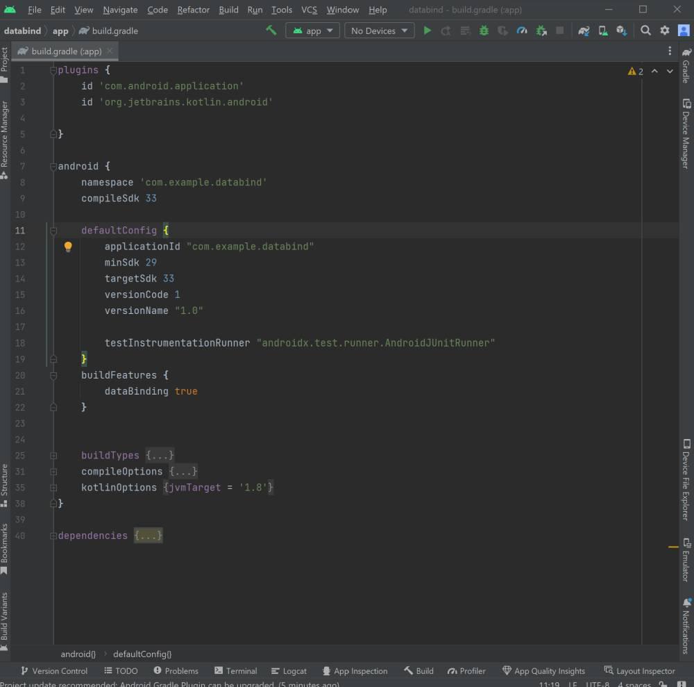The width and height of the screenshot is (694, 687).
Task: Run the app configuration
Action: (428, 31)
